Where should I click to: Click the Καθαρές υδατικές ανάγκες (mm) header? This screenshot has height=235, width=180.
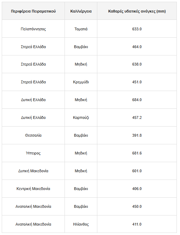[137, 11]
